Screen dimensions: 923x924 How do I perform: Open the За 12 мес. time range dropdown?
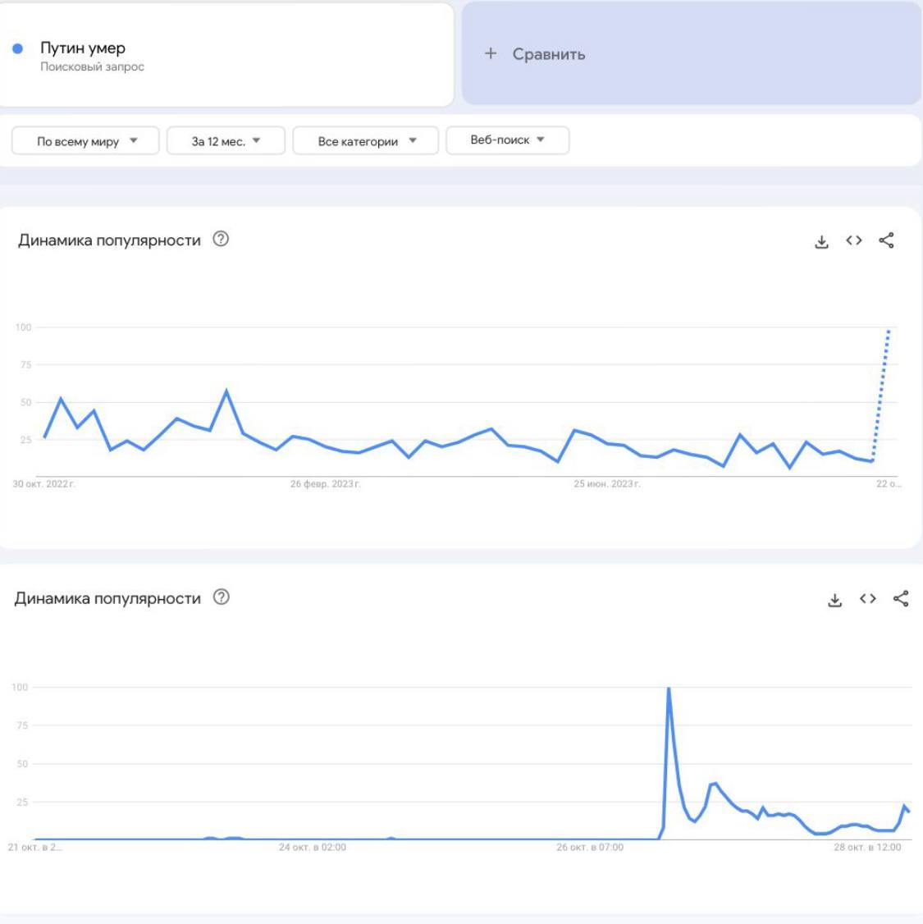click(x=226, y=141)
